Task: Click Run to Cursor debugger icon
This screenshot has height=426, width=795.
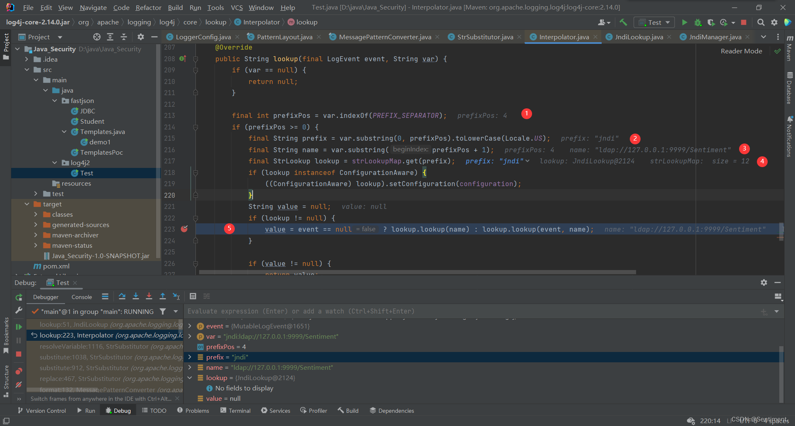Action: [x=176, y=296]
